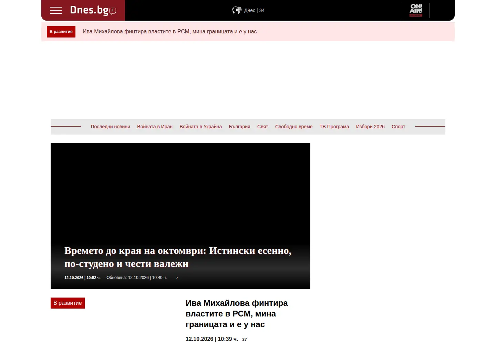Open Избори 2026 section
Viewport: 496px width, 344px height.
(x=370, y=127)
